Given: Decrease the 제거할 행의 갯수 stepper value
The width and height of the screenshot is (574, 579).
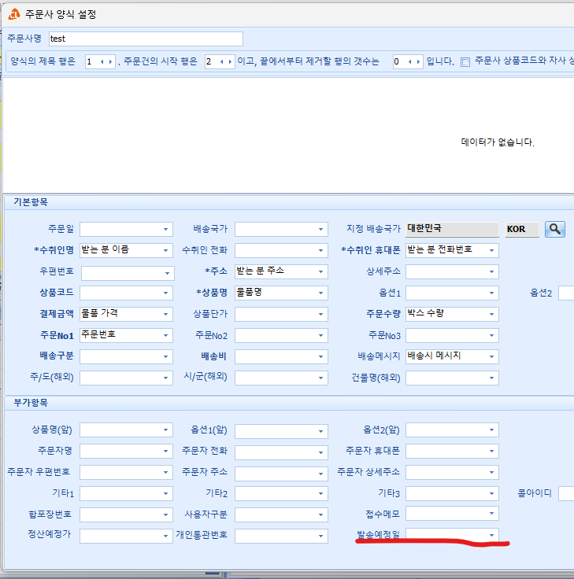Looking at the screenshot, I should pyautogui.click(x=410, y=61).
